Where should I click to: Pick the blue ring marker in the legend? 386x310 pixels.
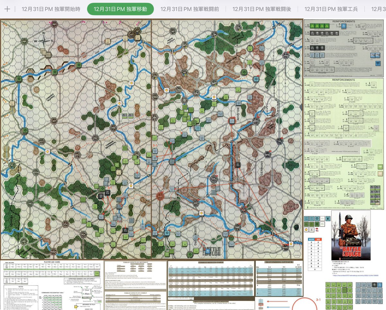coord(317,219)
